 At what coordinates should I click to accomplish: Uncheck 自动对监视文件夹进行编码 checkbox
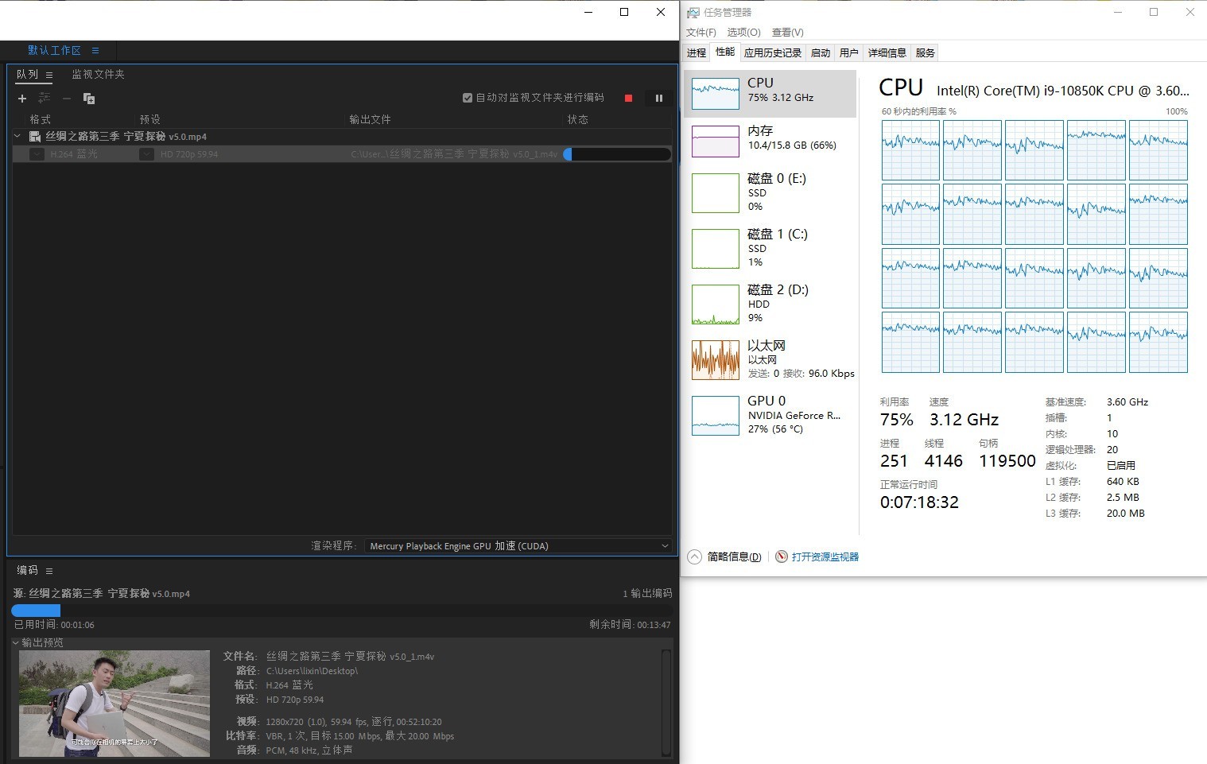468,98
